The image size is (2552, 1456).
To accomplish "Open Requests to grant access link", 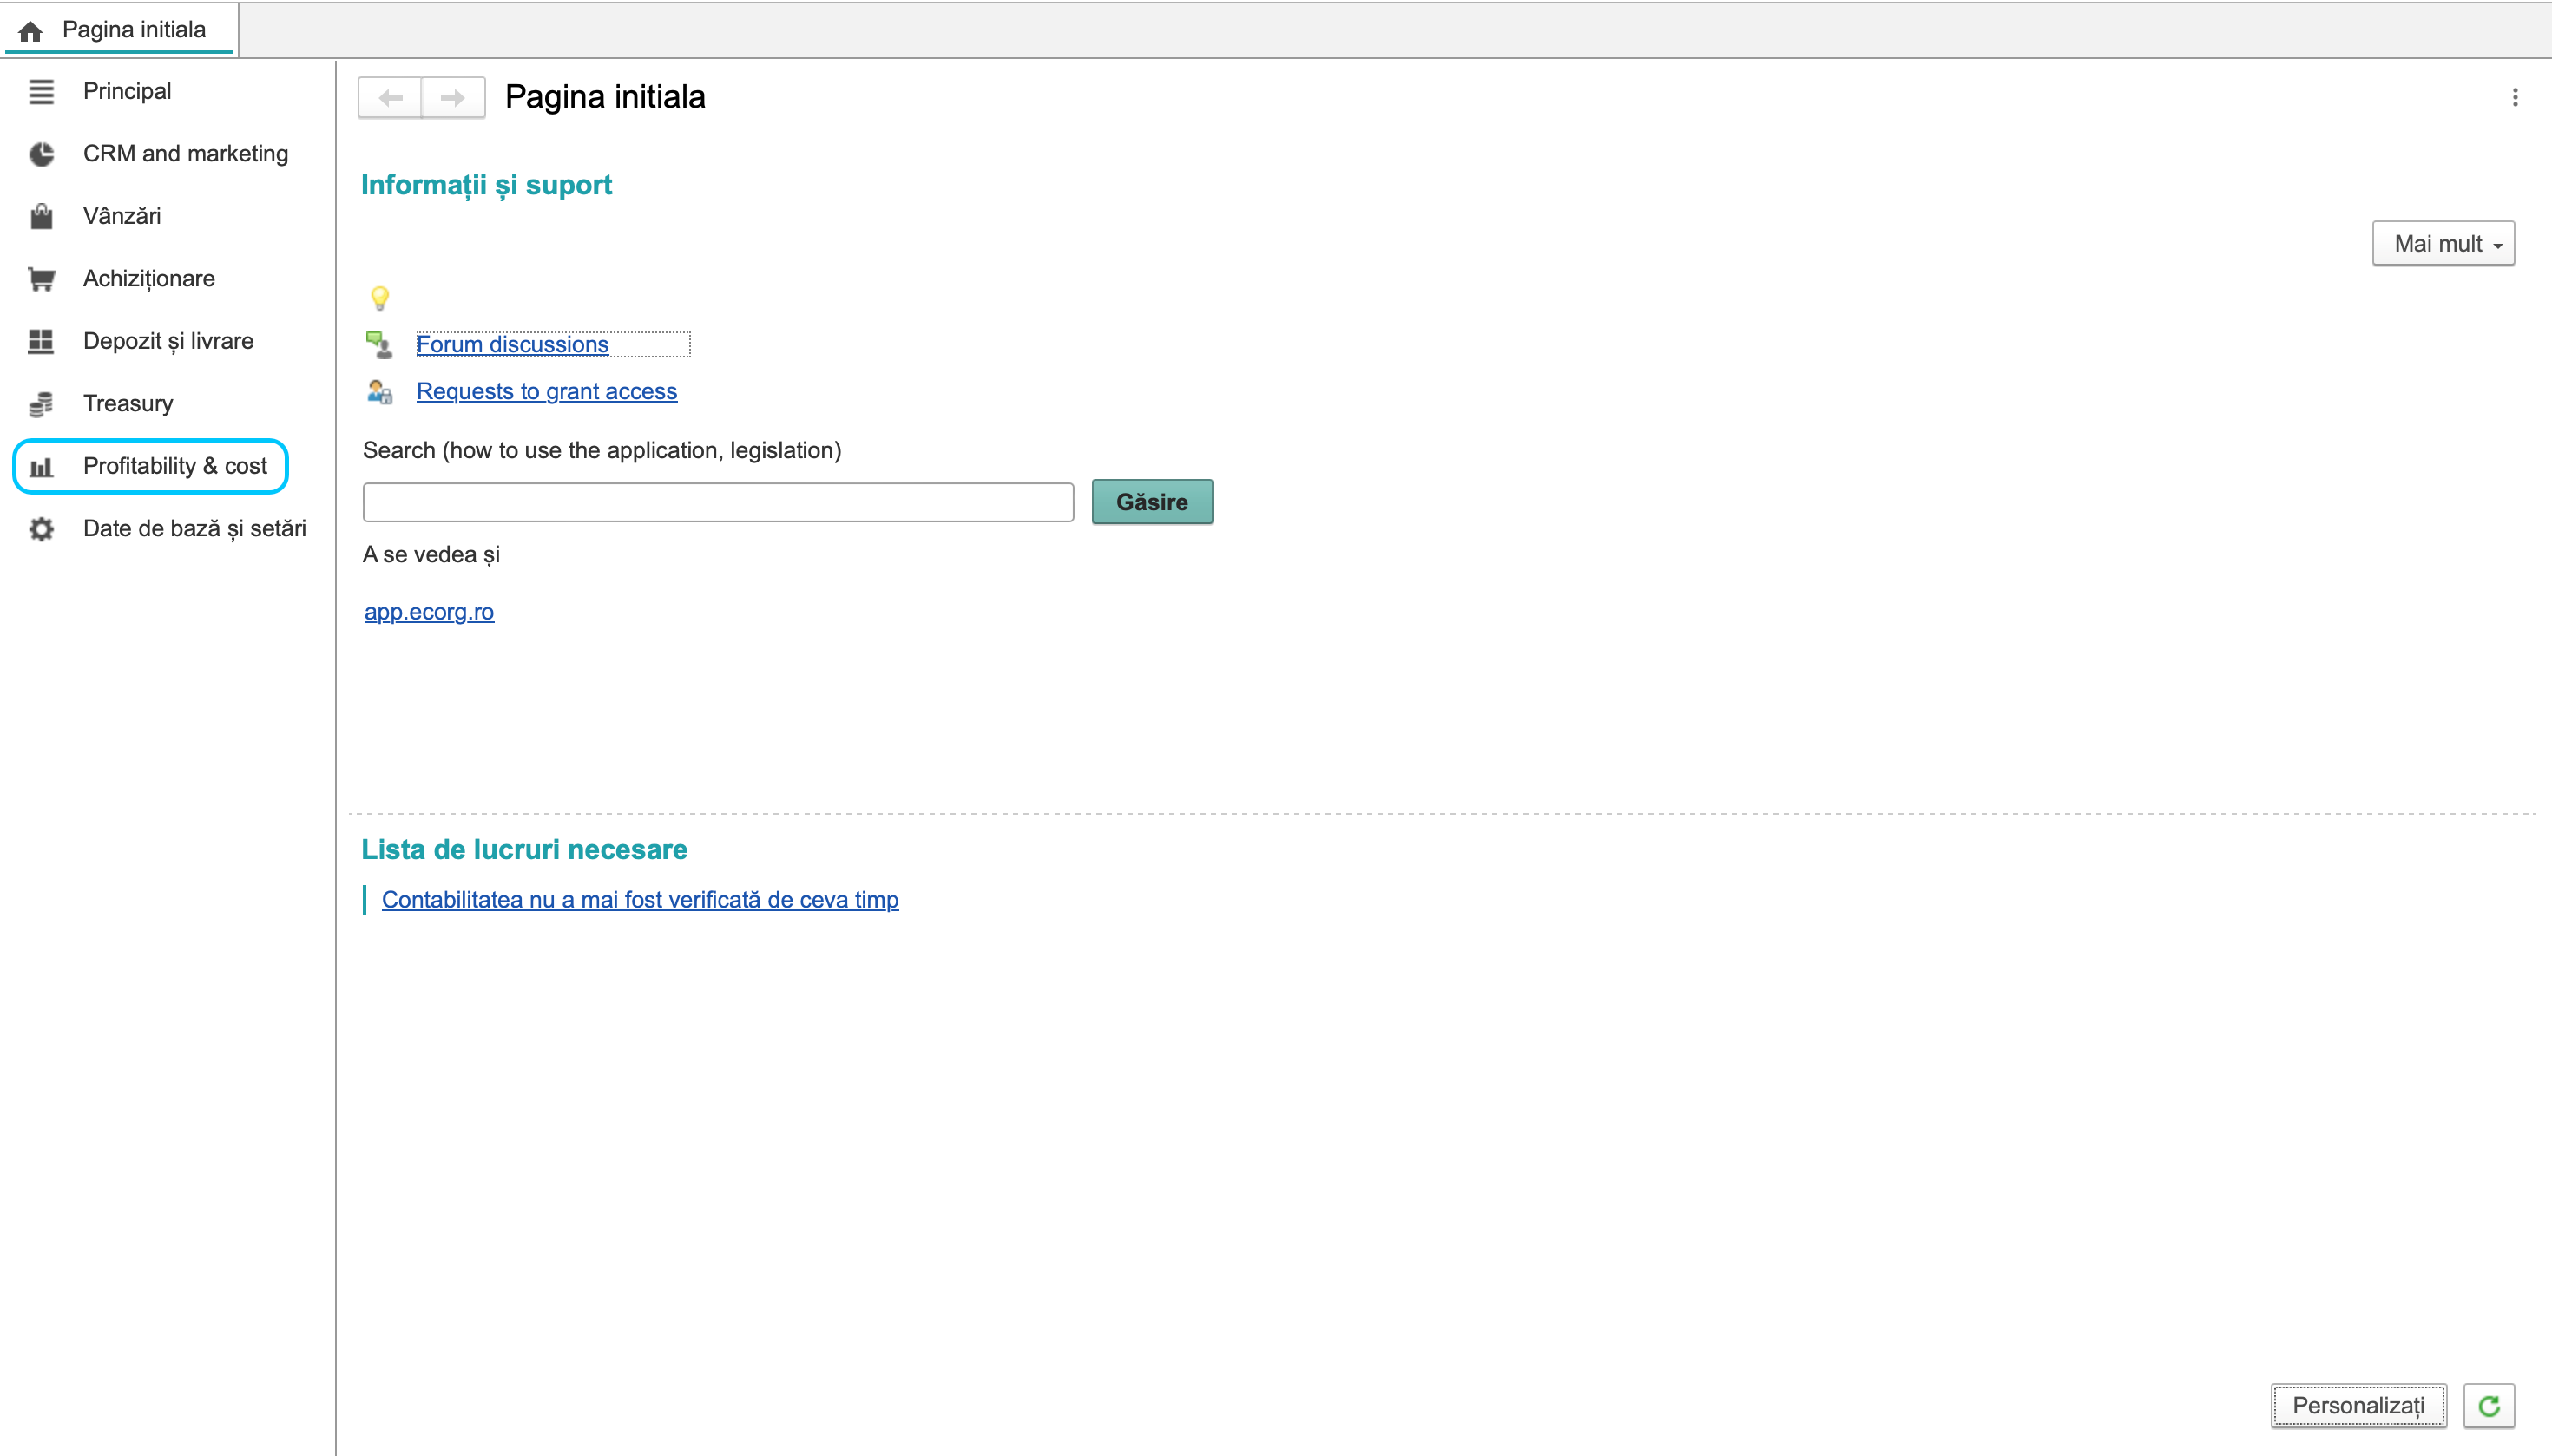I will point(546,391).
